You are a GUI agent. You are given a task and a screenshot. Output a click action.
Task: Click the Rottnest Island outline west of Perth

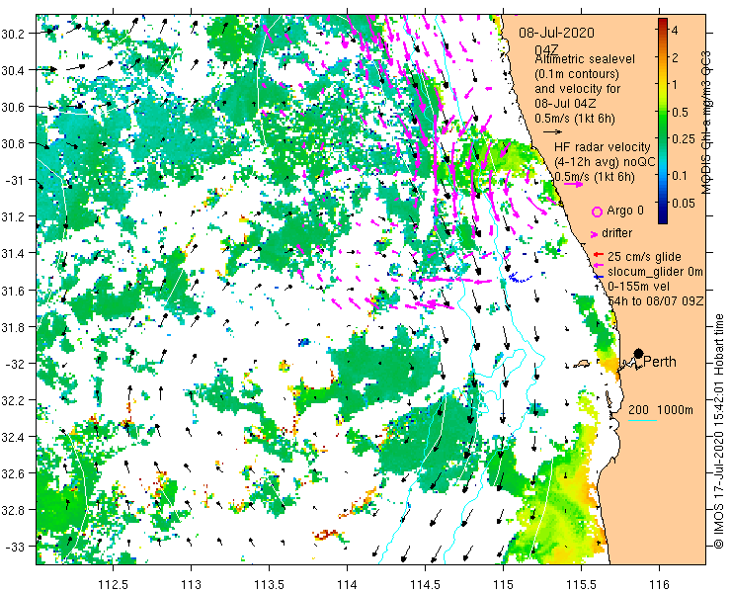click(x=581, y=363)
